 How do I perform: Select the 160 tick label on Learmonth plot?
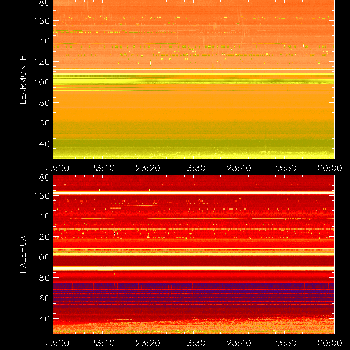[42, 21]
